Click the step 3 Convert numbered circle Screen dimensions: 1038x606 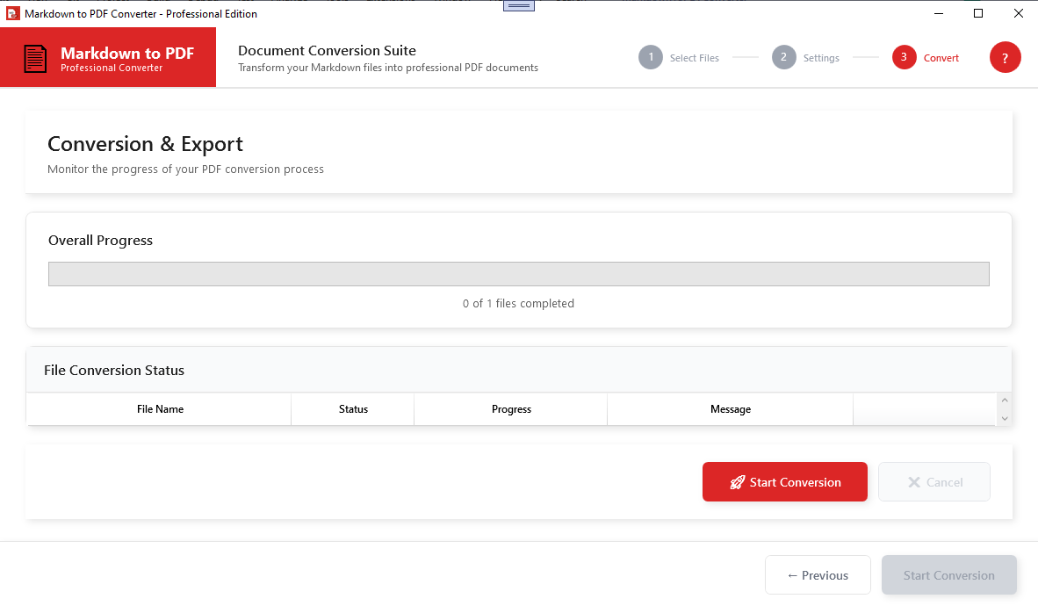tap(904, 58)
